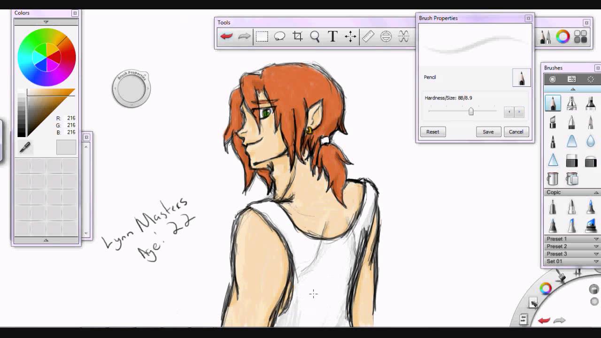Click the current color grey swatch

pyautogui.click(x=66, y=147)
